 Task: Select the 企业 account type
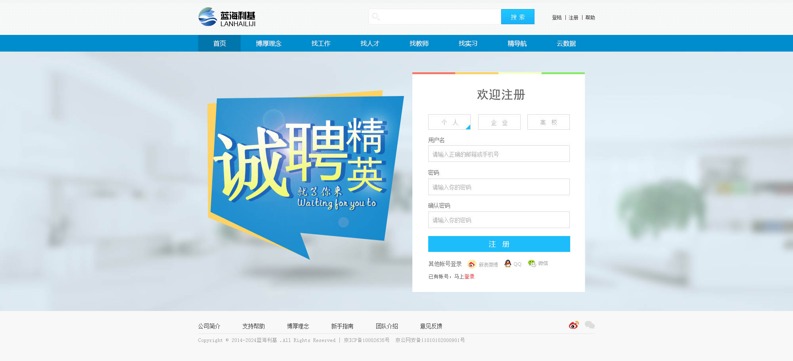(499, 122)
